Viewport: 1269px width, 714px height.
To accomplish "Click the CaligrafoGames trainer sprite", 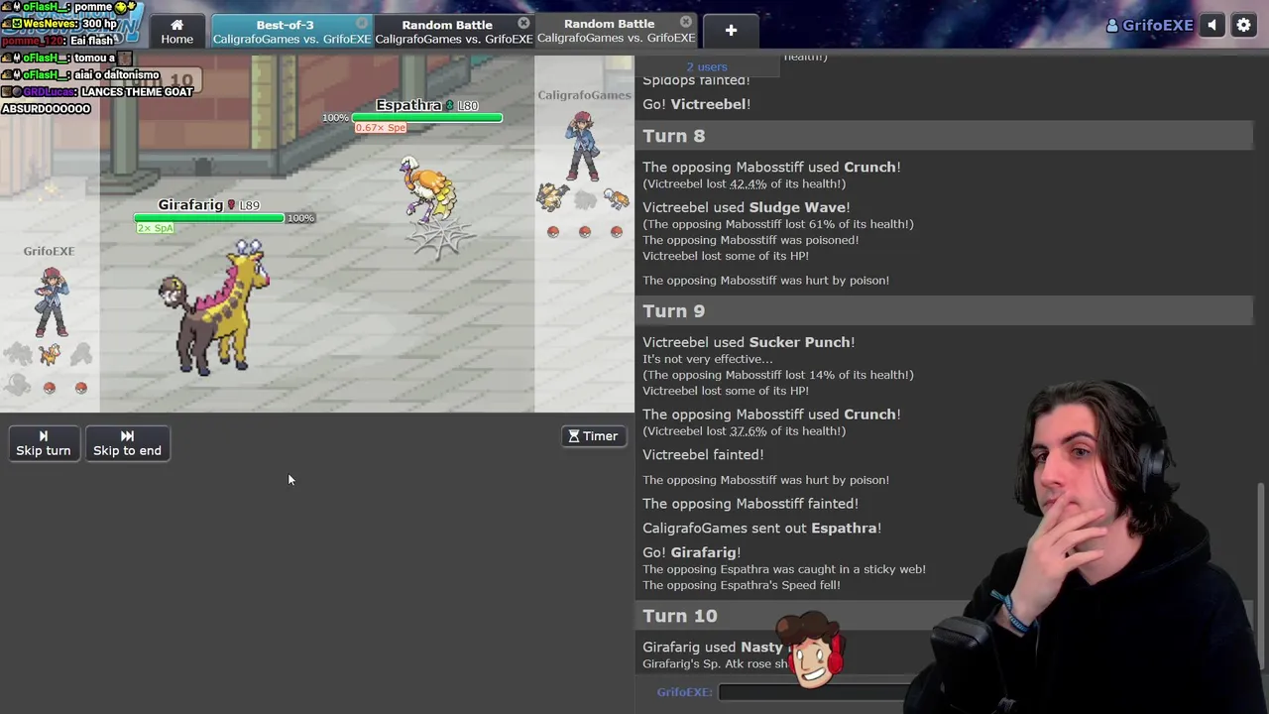I will [x=583, y=146].
